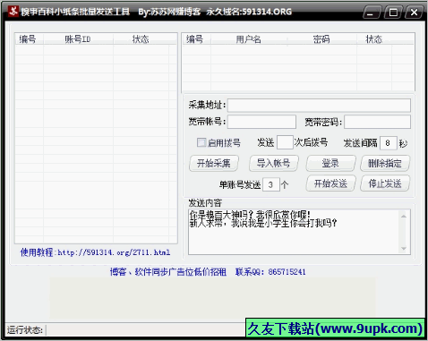Click the 编号 header in accounts table
Image resolution: width=428 pixels, height=341 pixels.
point(196,39)
